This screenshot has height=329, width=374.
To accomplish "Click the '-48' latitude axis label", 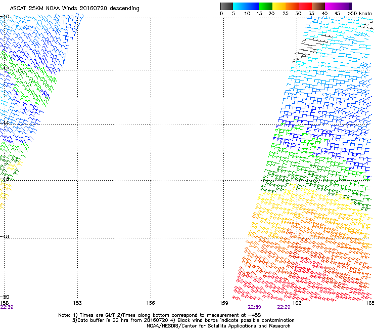I will 5,236.
